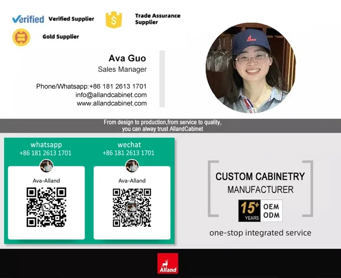Open the www.allandcabinet.com website link

[112, 103]
